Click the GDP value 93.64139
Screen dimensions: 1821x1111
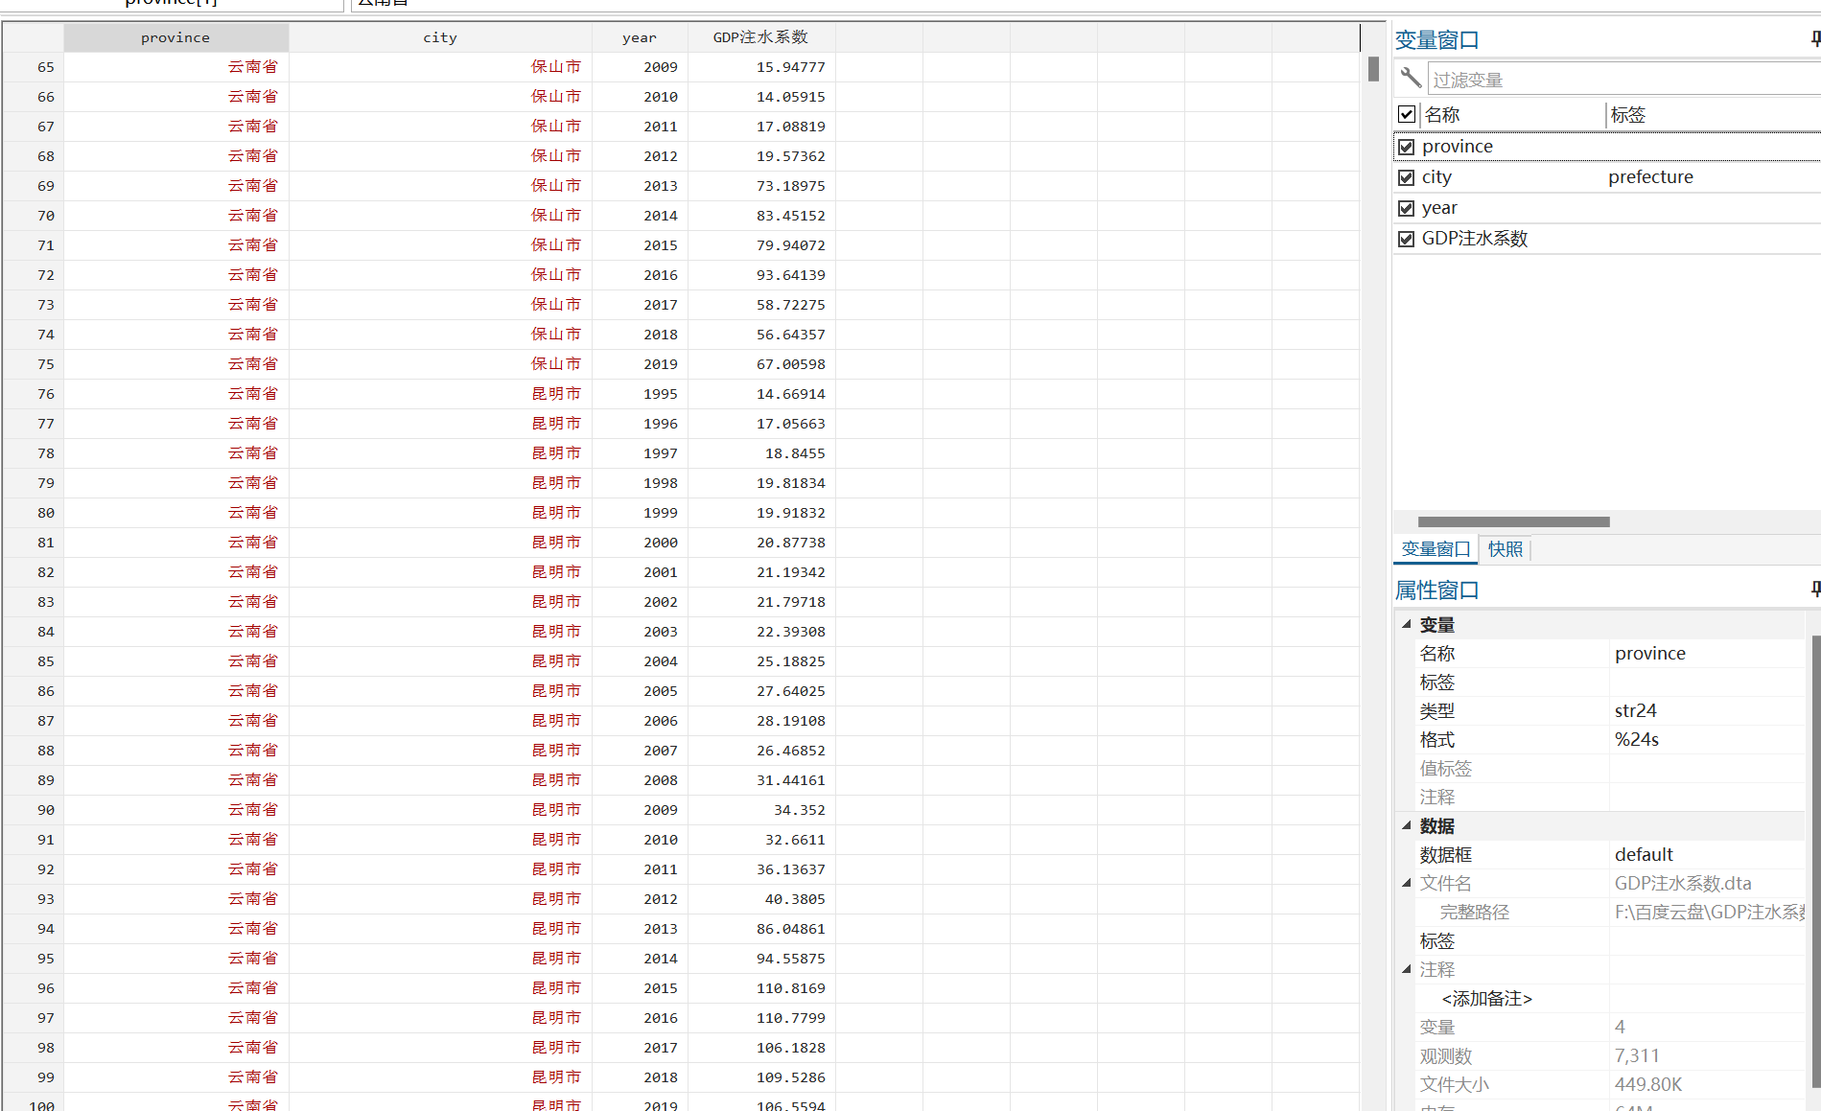[x=761, y=275]
